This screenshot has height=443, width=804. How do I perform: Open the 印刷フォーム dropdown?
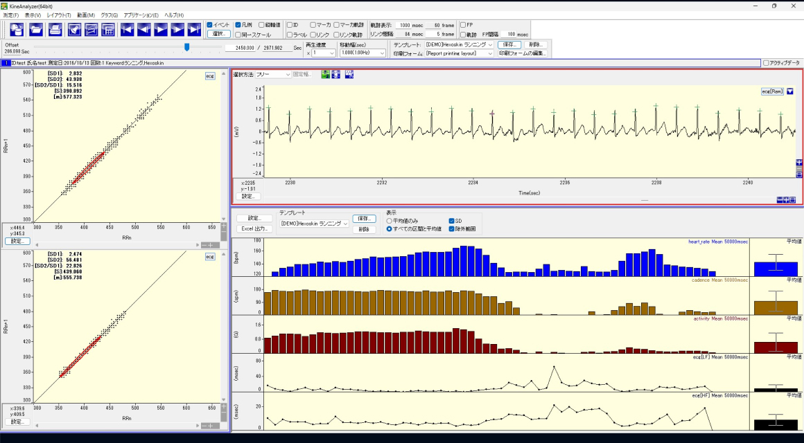(x=459, y=53)
